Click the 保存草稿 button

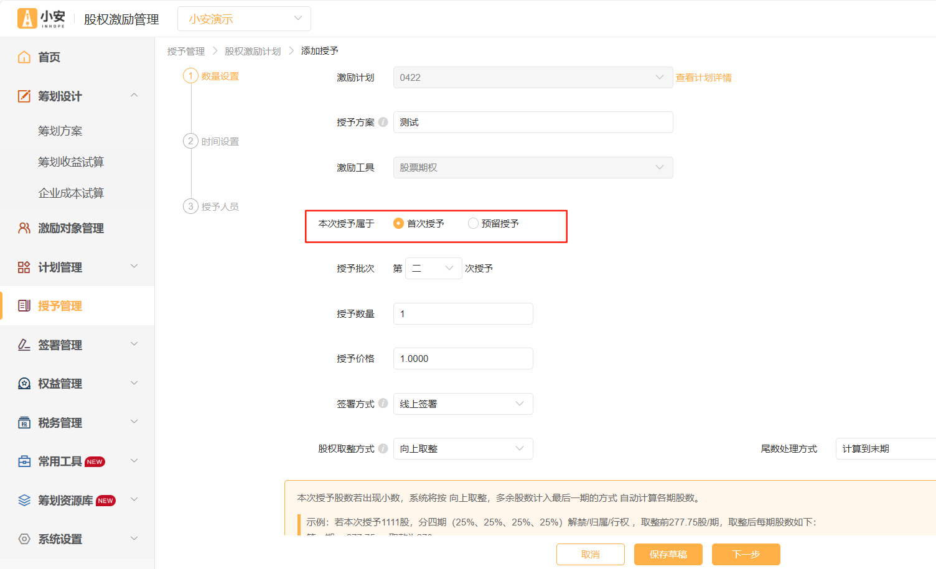pos(668,554)
